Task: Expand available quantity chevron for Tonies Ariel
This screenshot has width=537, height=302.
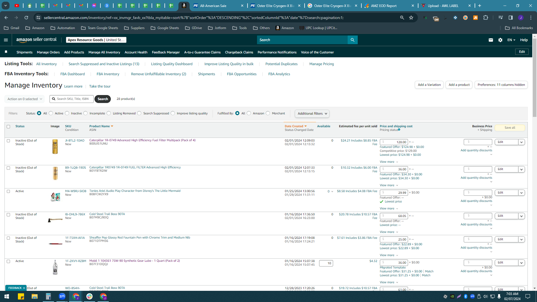Action: [332, 192]
